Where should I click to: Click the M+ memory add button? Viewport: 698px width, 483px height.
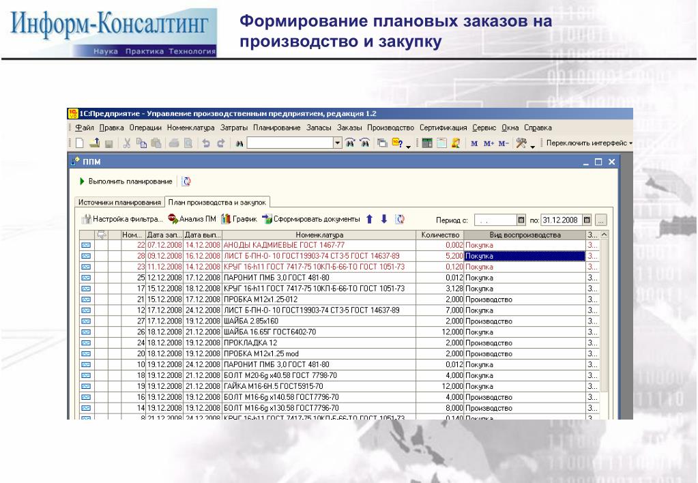[x=489, y=143]
